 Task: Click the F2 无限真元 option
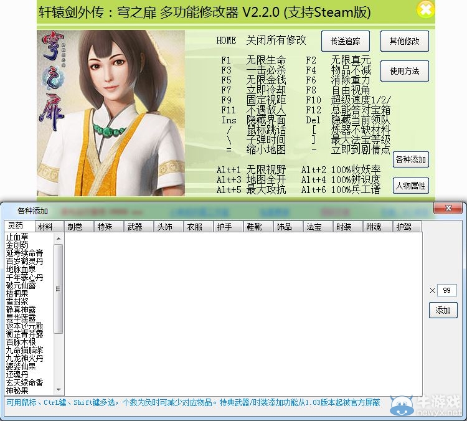pyautogui.click(x=338, y=60)
